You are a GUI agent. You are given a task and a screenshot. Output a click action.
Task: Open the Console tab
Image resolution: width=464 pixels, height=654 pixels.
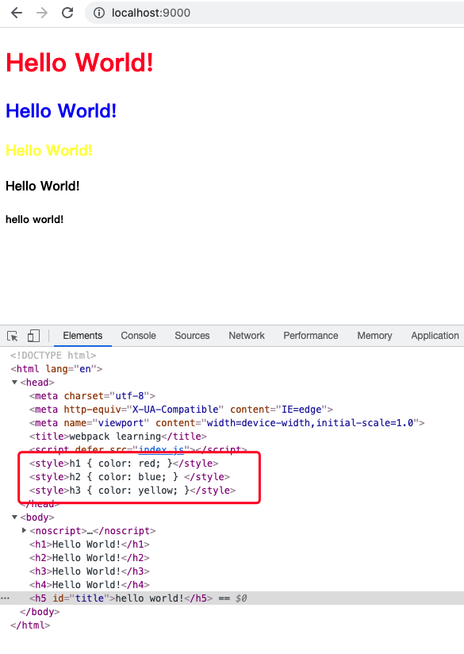pos(139,336)
